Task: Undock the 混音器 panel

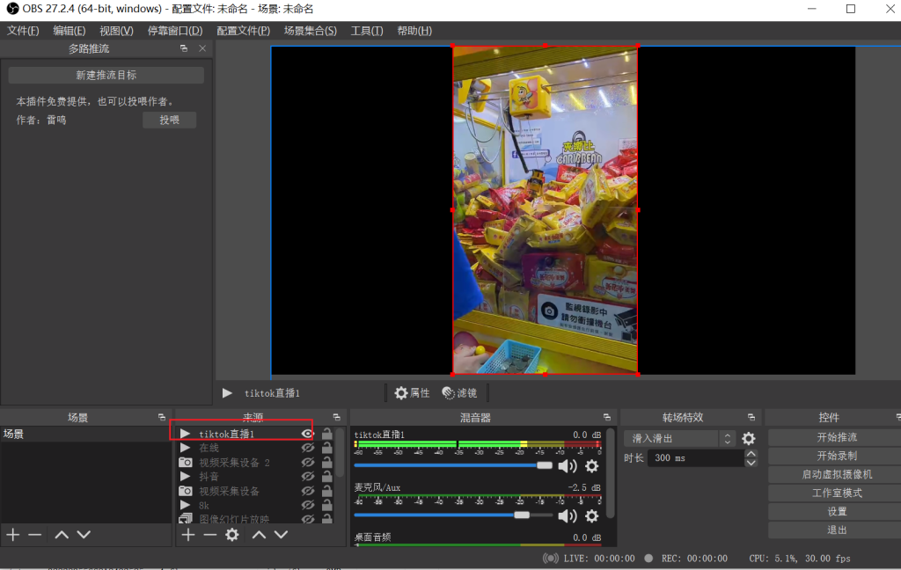Action: pyautogui.click(x=607, y=418)
